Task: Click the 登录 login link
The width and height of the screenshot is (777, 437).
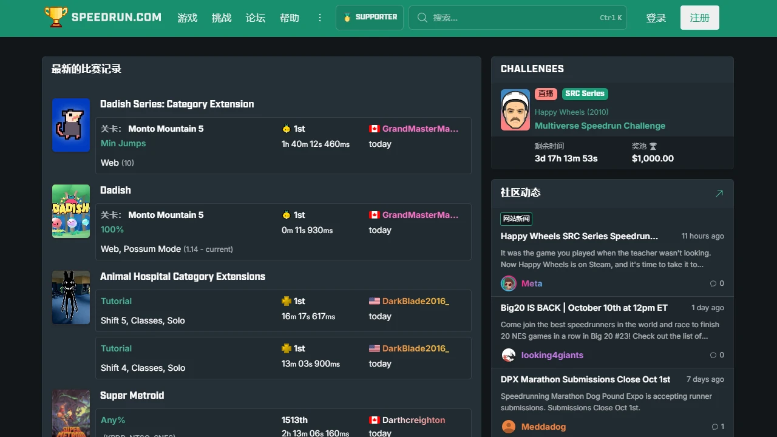Action: (656, 18)
